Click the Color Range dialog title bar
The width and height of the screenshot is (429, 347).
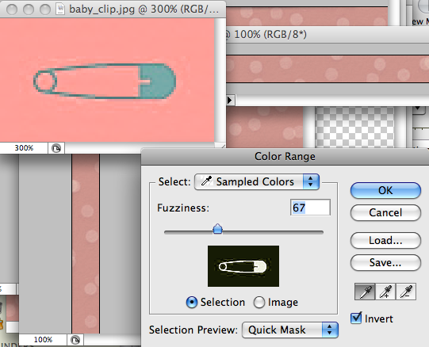point(285,157)
